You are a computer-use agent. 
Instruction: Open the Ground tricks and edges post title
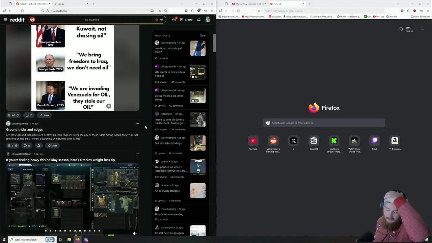[x=24, y=129]
